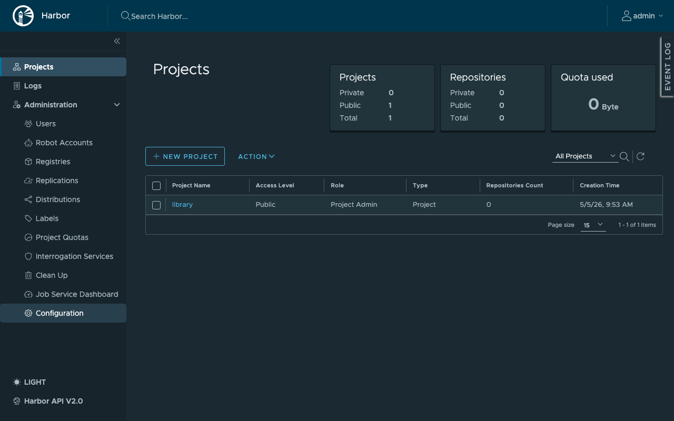The height and width of the screenshot is (421, 674).
Task: Open Project Quotas page
Action: (63, 237)
